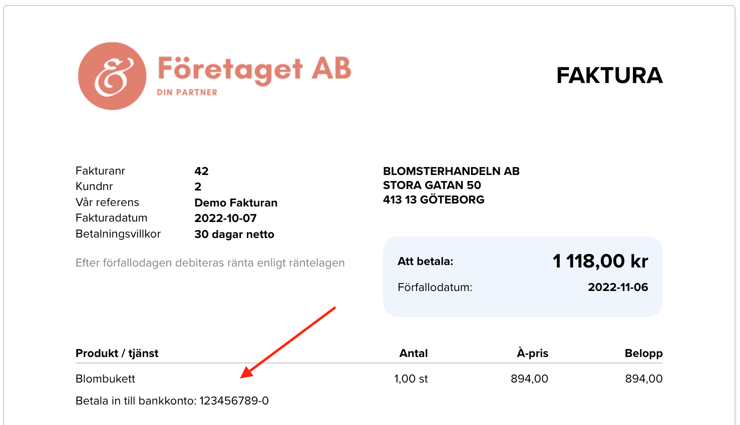Click the DIN PARTNER tagline
This screenshot has width=740, height=425.
187,92
